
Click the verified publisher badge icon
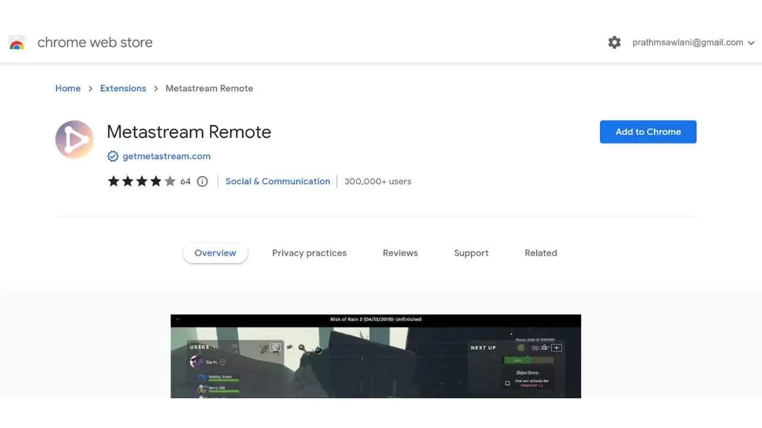tap(113, 156)
